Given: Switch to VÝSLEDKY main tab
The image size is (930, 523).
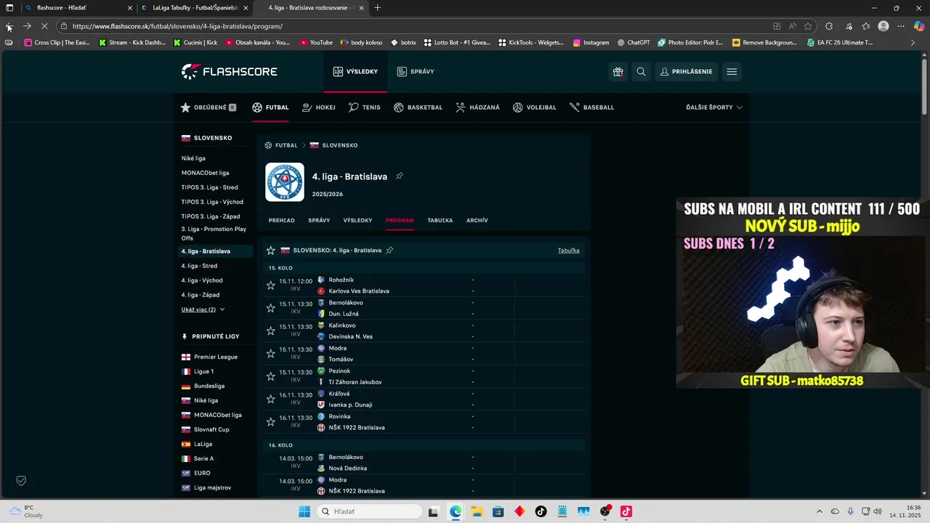Looking at the screenshot, I should 355,72.
